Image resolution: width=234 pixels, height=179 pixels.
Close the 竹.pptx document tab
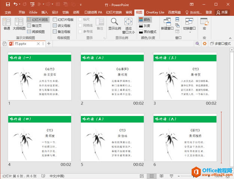tap(38, 44)
